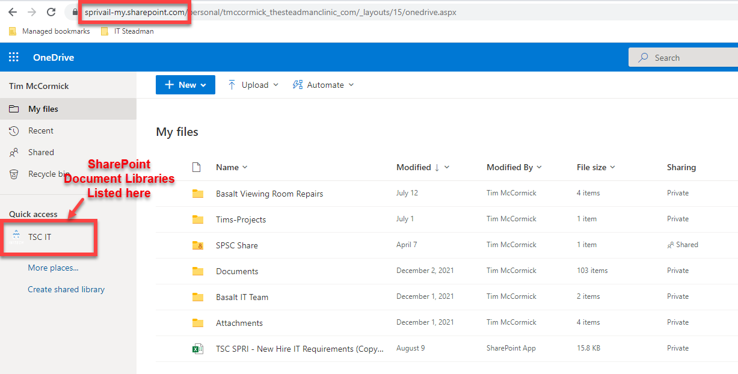Viewport: 738px width, 374px height.
Task: Open the app launcher waffle icon
Action: click(x=13, y=58)
